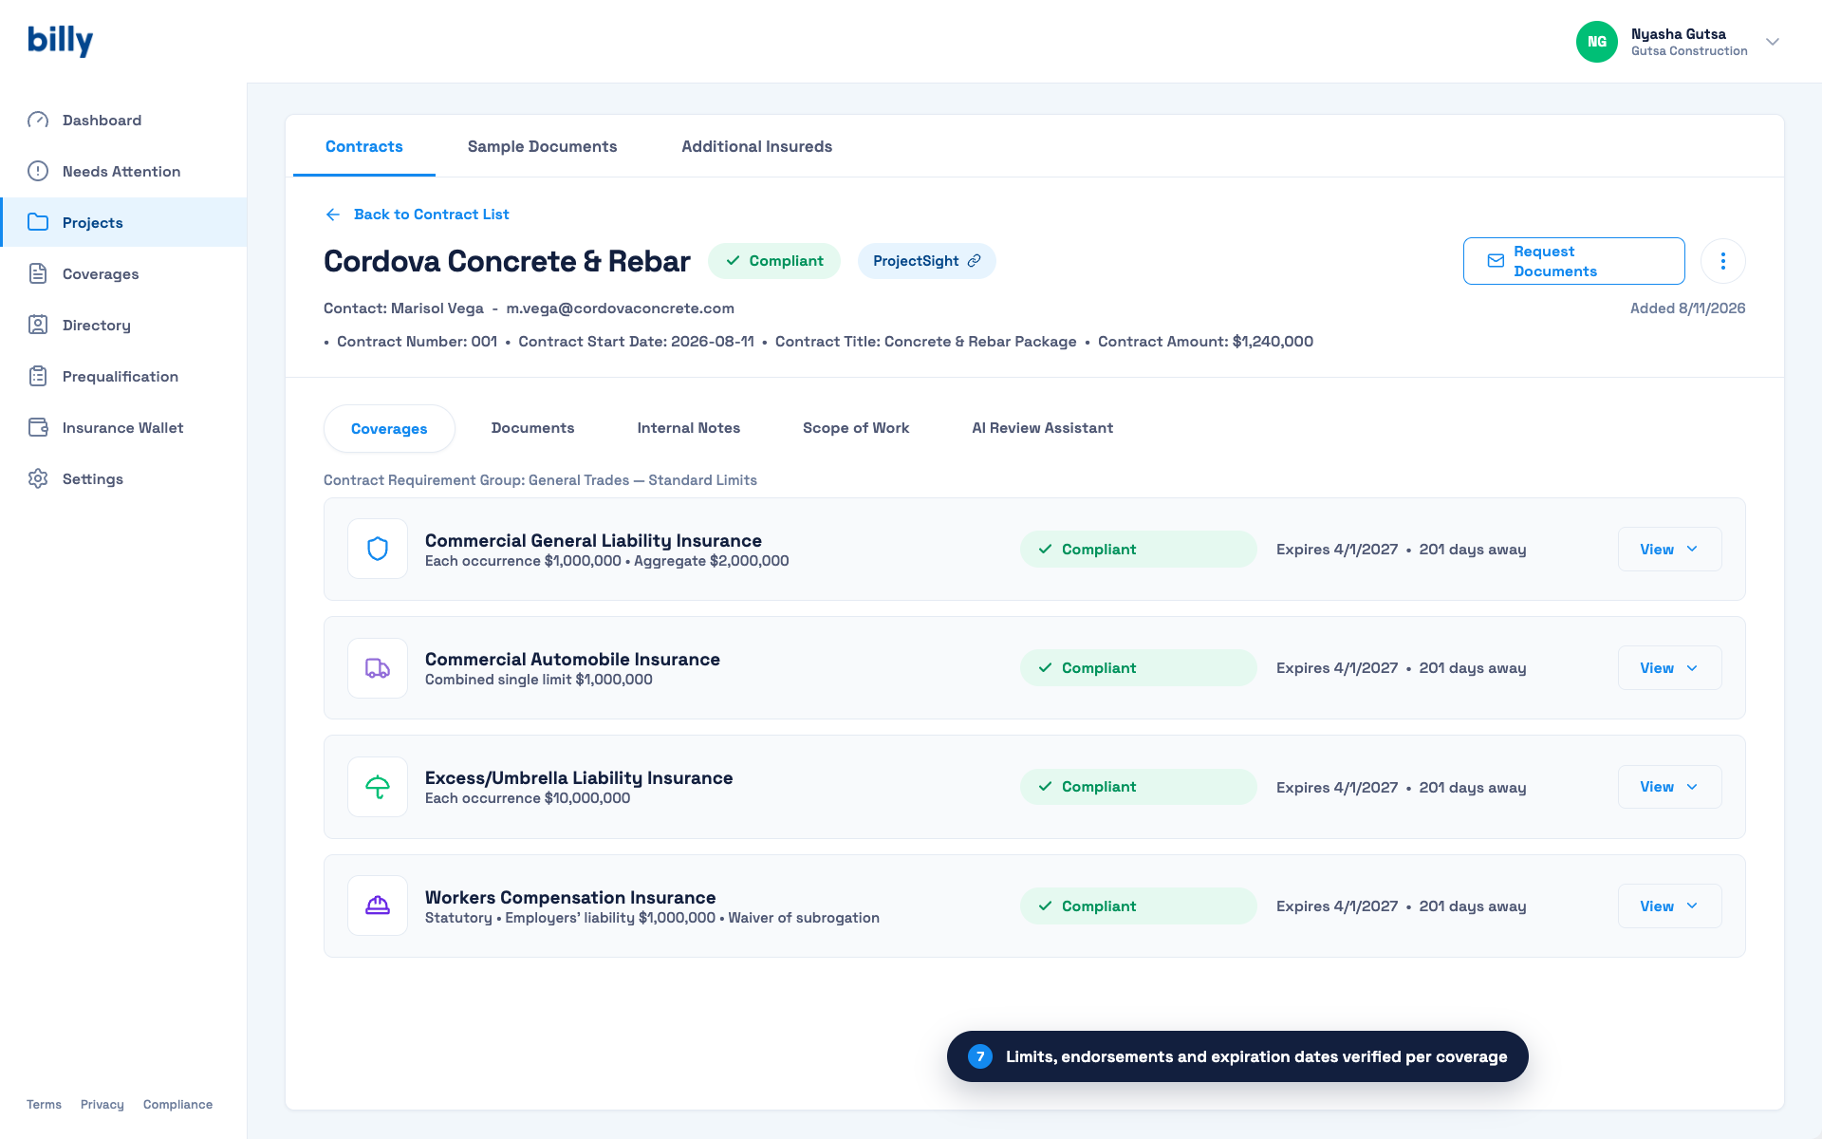Image resolution: width=1822 pixels, height=1139 pixels.
Task: Click the Projects folder icon
Action: coord(38,222)
